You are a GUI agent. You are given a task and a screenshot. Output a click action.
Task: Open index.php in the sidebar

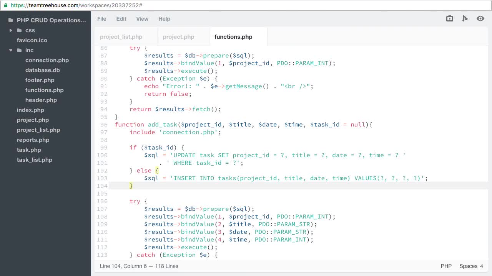(x=30, y=110)
